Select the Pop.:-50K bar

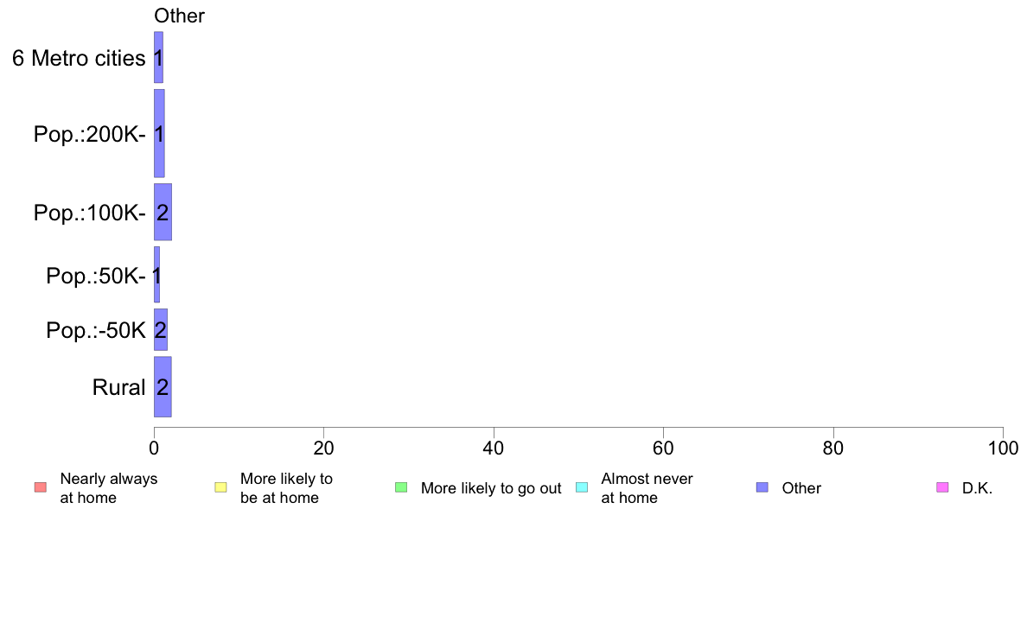coord(161,330)
